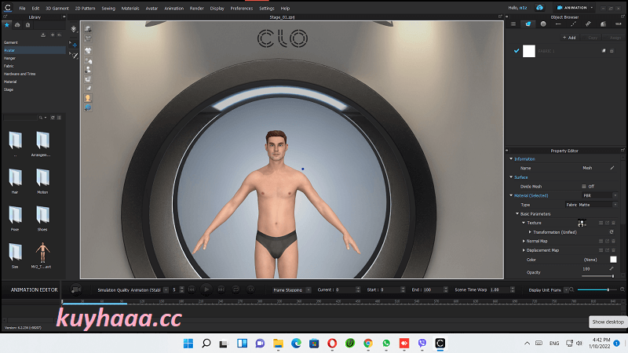Image resolution: width=628 pixels, height=353 pixels.
Task: Collapse the Surface section
Action: pos(511,177)
